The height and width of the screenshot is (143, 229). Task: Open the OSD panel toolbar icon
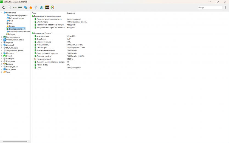tap(47, 7)
